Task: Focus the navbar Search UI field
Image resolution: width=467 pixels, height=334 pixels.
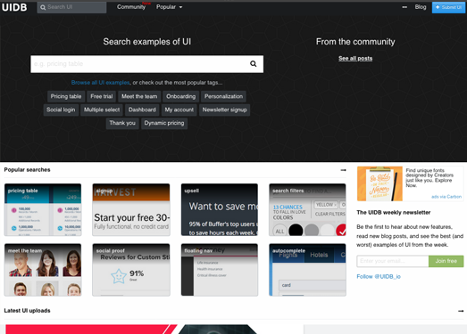Action: click(x=71, y=7)
